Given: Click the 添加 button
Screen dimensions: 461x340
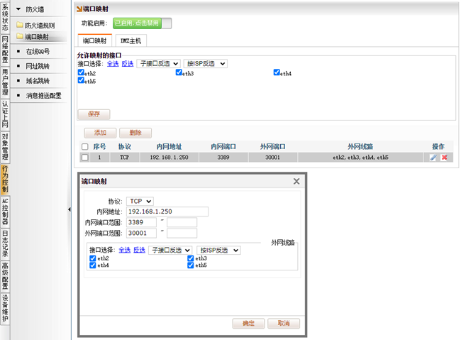Looking at the screenshot, I should (100, 133).
